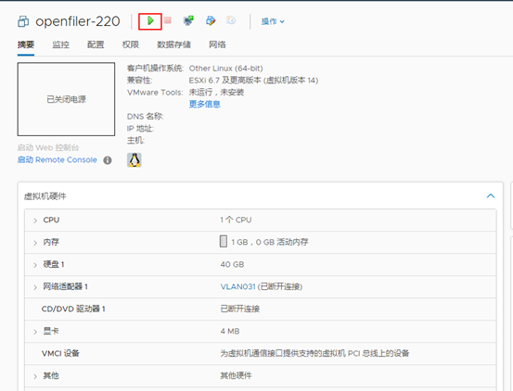Viewport: 513px width, 391px height.
Task: Switch to the 监控 tab
Action: [x=61, y=44]
